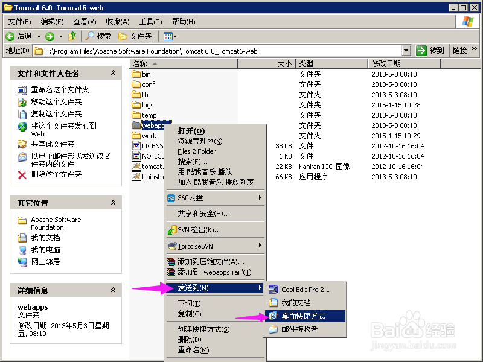Click the green Go arrow button
This screenshot has height=362, width=483.
(x=421, y=51)
